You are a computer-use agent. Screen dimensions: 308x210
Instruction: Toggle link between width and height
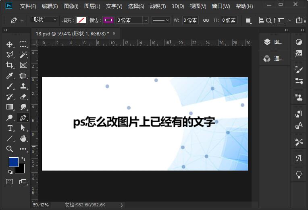click(x=206, y=20)
